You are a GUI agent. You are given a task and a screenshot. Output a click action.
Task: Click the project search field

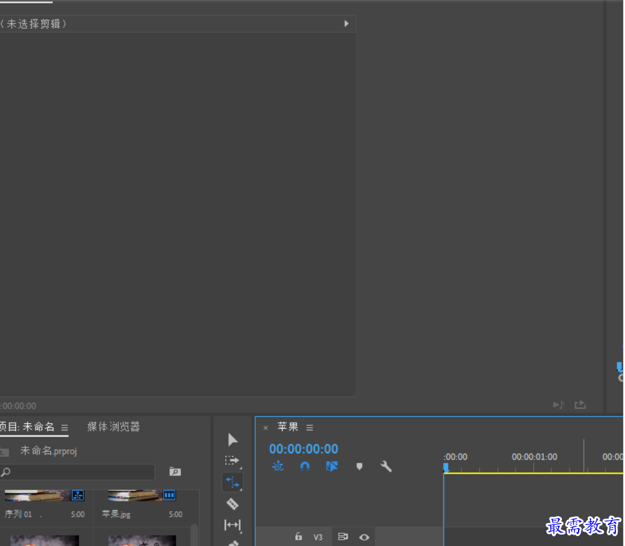coord(77,472)
